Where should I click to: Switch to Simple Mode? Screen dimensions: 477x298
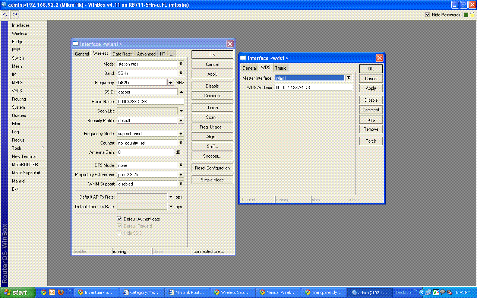(x=212, y=180)
